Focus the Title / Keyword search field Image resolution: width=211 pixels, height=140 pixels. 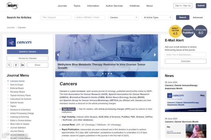56,17
